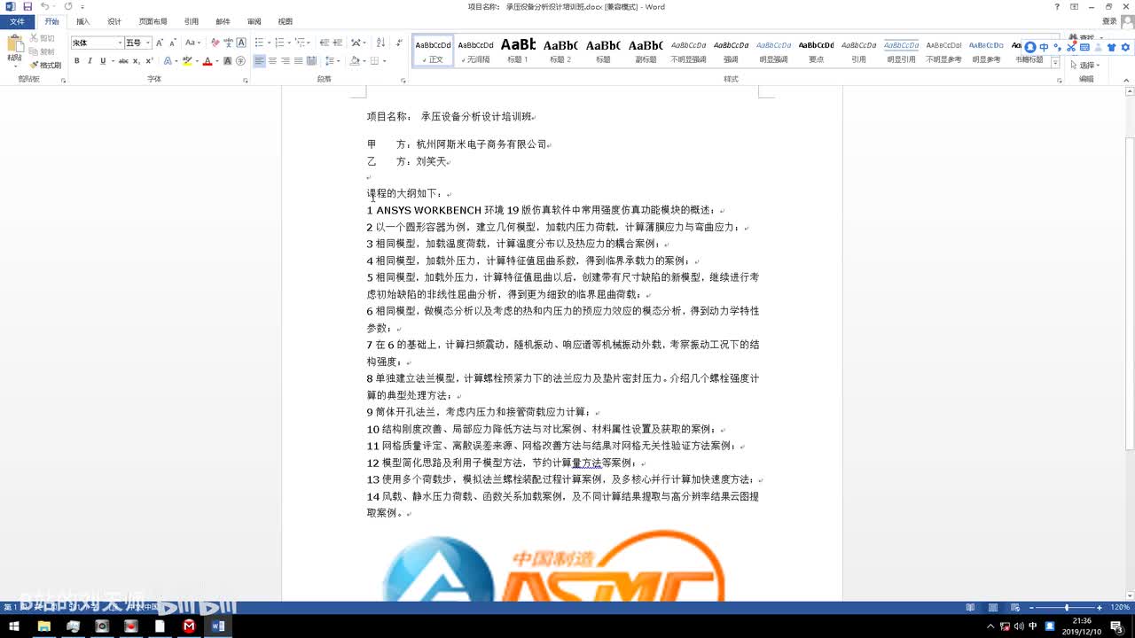Apply the 标题 1 (Heading 1) style

(518, 51)
